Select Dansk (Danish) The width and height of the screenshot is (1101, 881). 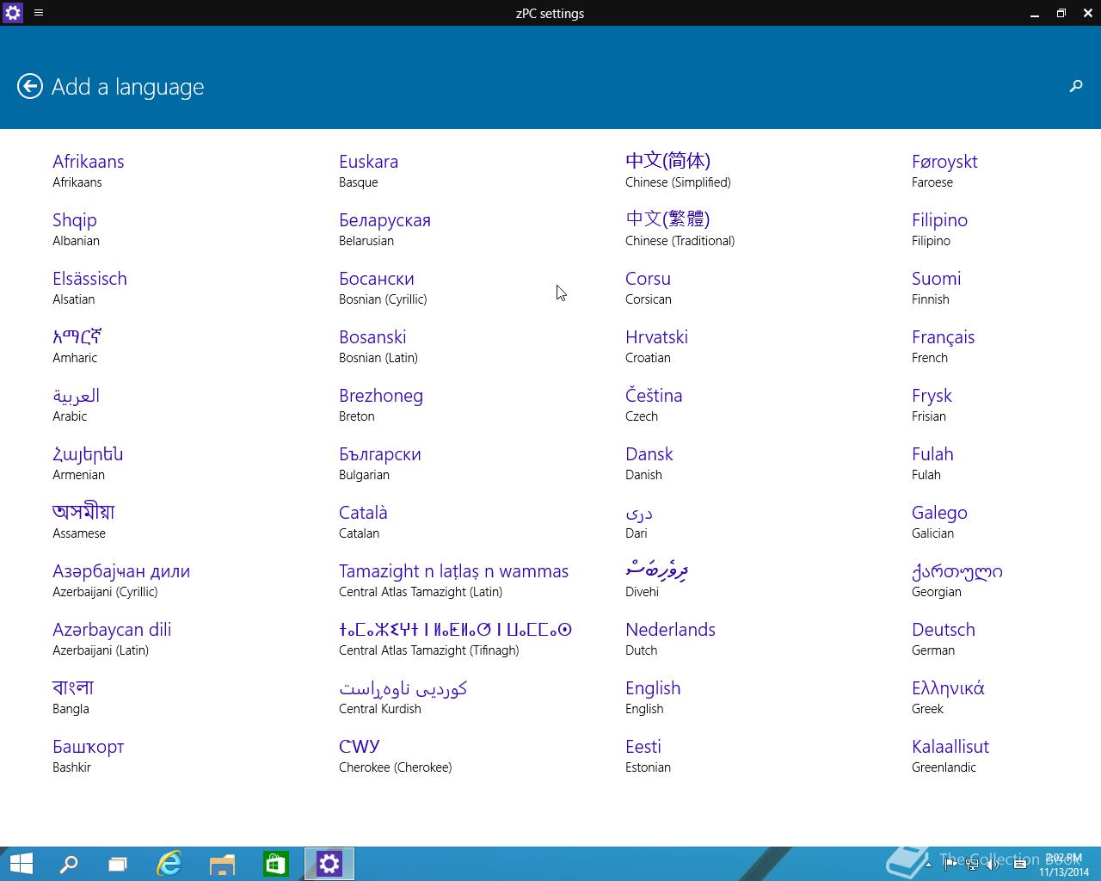[649, 463]
